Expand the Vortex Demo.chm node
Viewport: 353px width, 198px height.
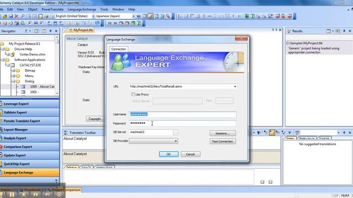(8, 54)
